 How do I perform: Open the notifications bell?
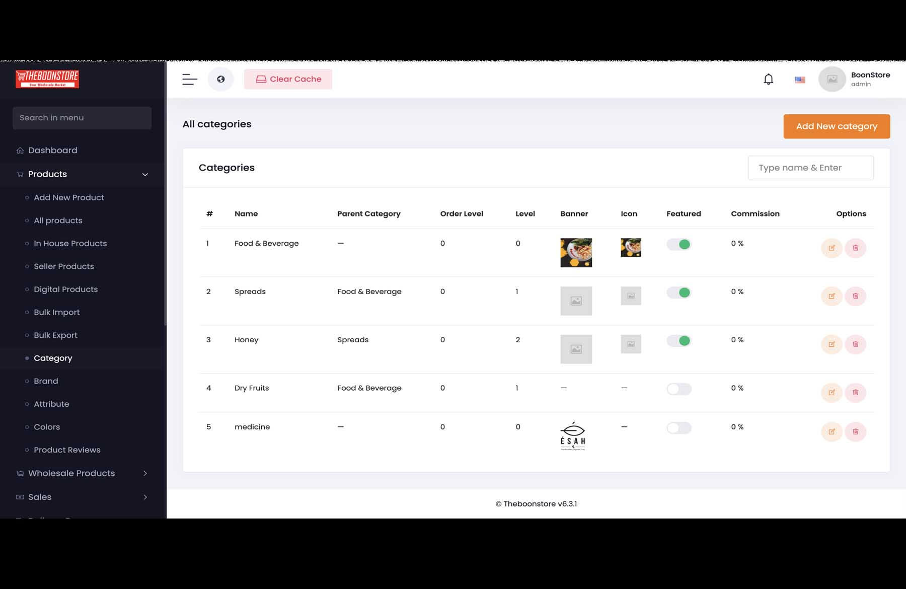pos(768,79)
